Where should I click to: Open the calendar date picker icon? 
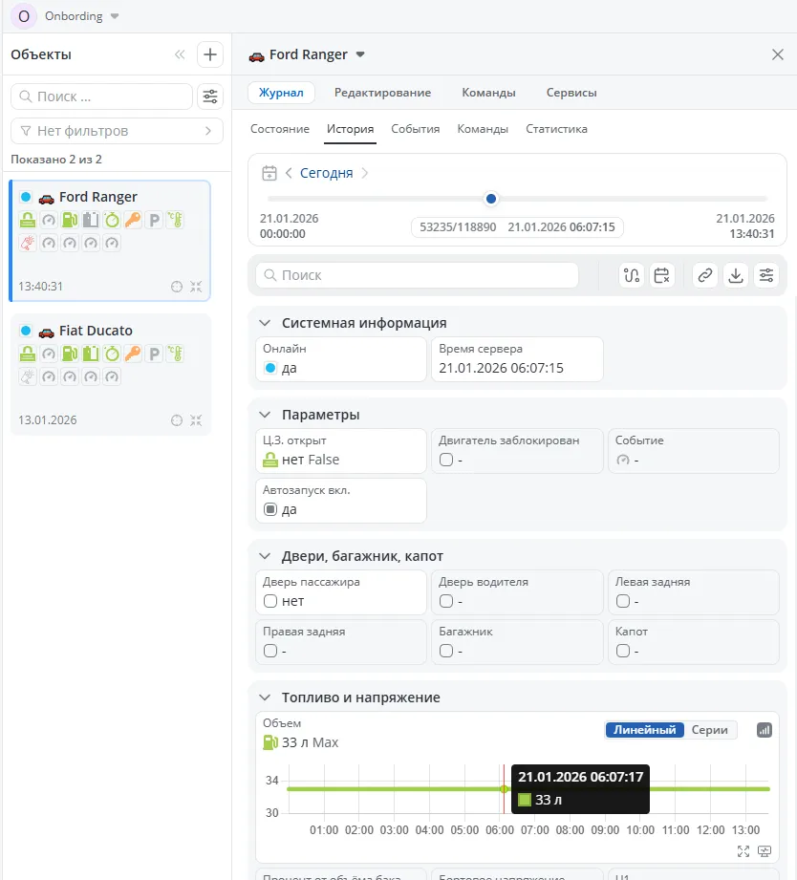(x=269, y=173)
